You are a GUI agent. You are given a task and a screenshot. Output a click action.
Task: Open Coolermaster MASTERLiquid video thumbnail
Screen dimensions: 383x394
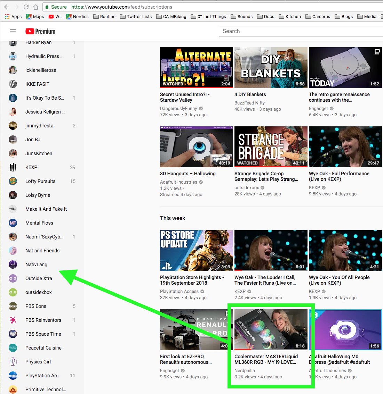(x=271, y=330)
